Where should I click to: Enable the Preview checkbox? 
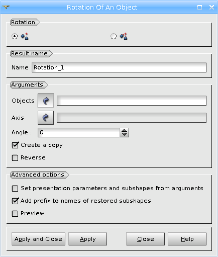pyautogui.click(x=15, y=214)
